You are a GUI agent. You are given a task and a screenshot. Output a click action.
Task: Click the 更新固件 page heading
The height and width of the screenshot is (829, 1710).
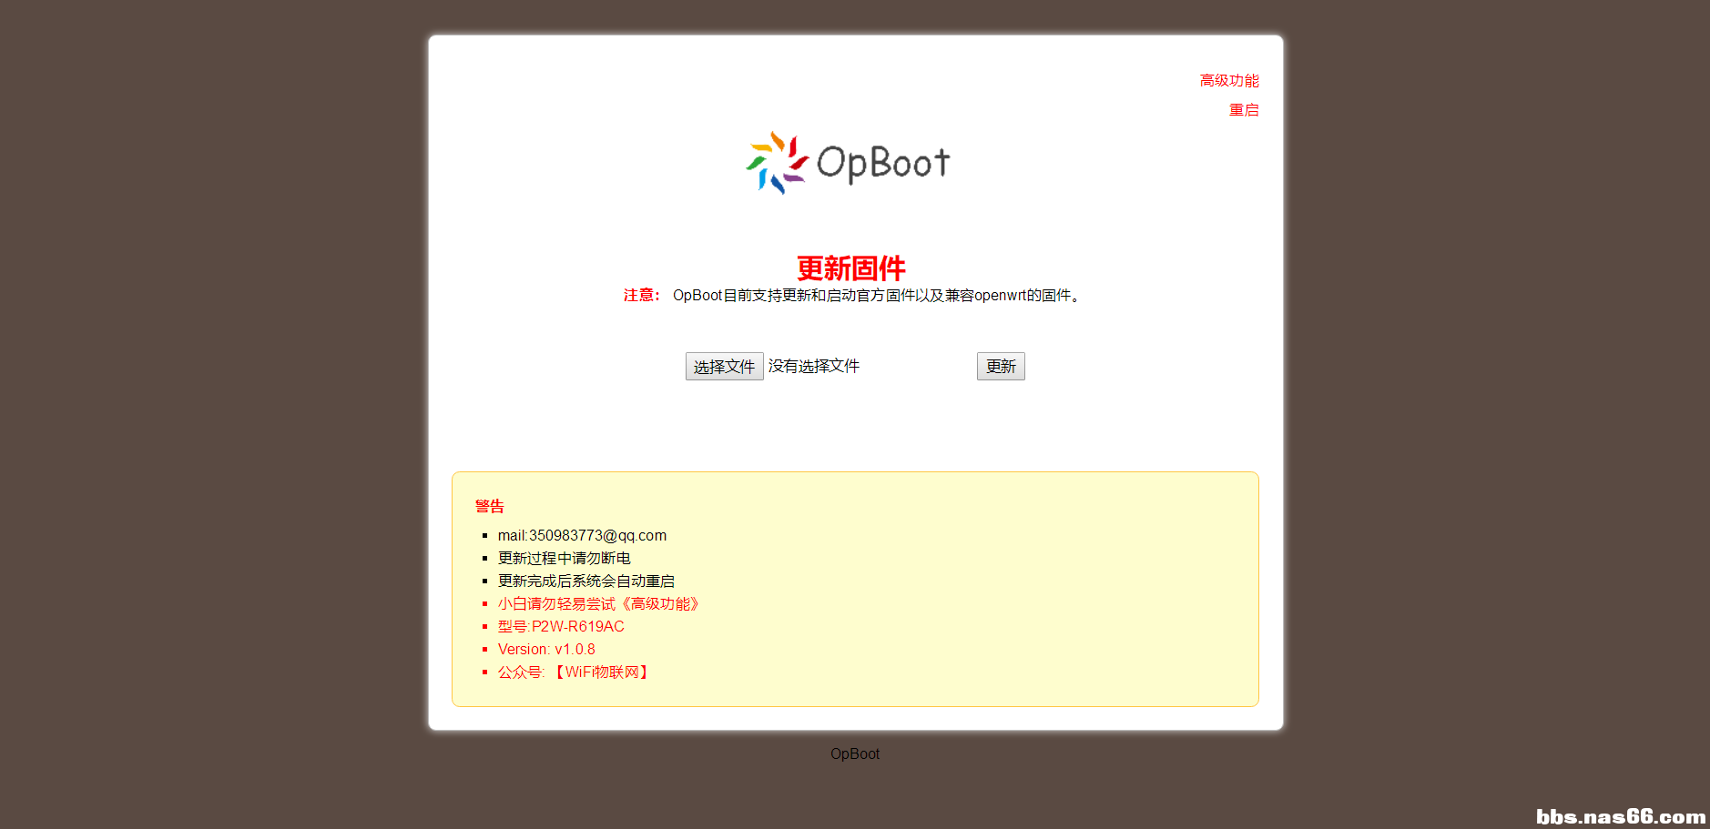click(853, 268)
